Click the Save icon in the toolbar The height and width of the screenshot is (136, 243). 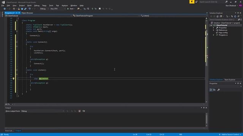coord(22,9)
